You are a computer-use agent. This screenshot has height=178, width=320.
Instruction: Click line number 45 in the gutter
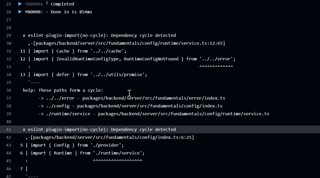(x=8, y=161)
